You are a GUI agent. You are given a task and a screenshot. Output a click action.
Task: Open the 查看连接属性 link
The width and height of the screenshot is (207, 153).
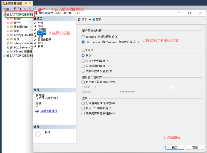(49, 111)
